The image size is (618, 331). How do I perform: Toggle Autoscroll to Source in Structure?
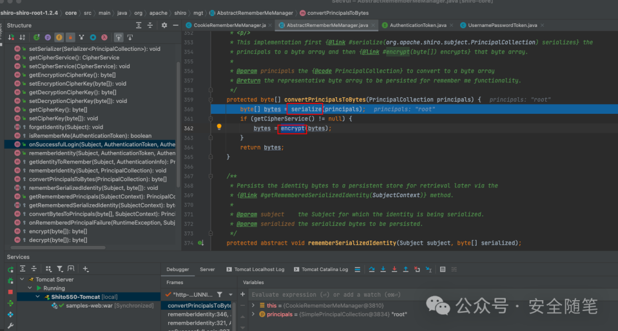click(x=118, y=37)
